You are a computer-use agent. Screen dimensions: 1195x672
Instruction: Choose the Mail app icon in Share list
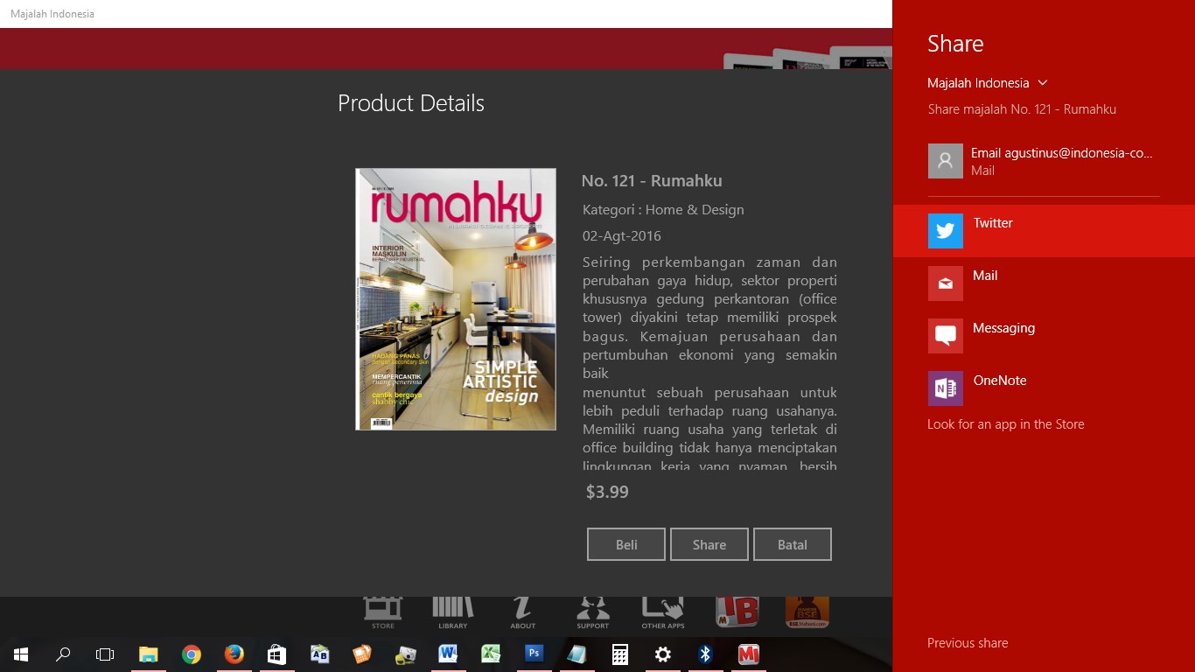(x=945, y=283)
